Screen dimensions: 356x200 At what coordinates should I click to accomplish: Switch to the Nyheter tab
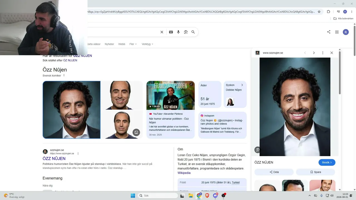coord(109,44)
